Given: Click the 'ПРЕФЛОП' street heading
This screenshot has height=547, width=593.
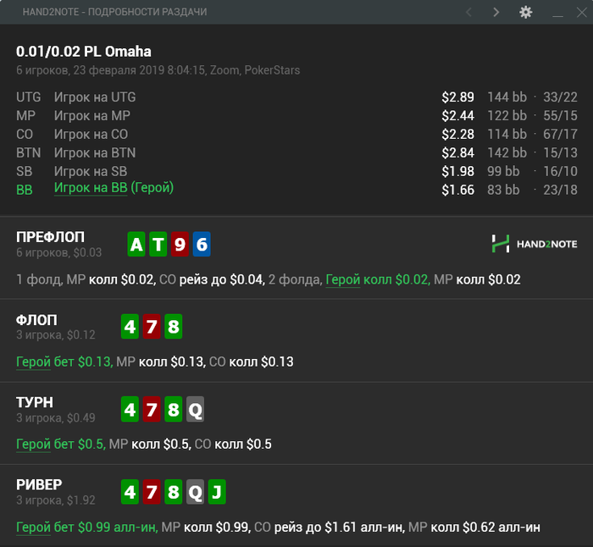Looking at the screenshot, I should point(50,237).
